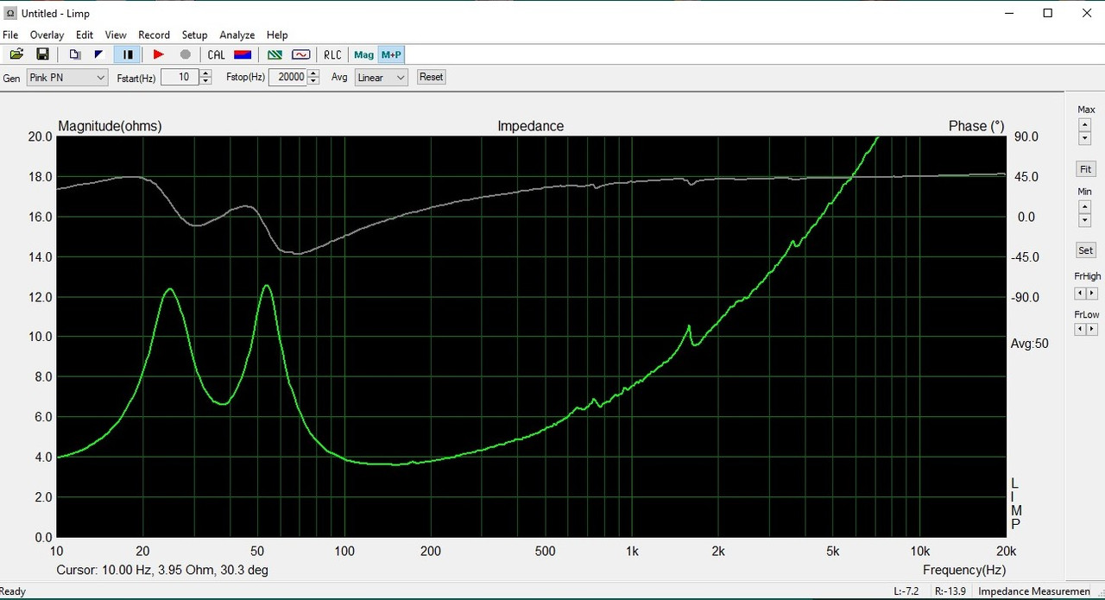Open the Avg Linear dropdown
The width and height of the screenshot is (1105, 600).
381,78
